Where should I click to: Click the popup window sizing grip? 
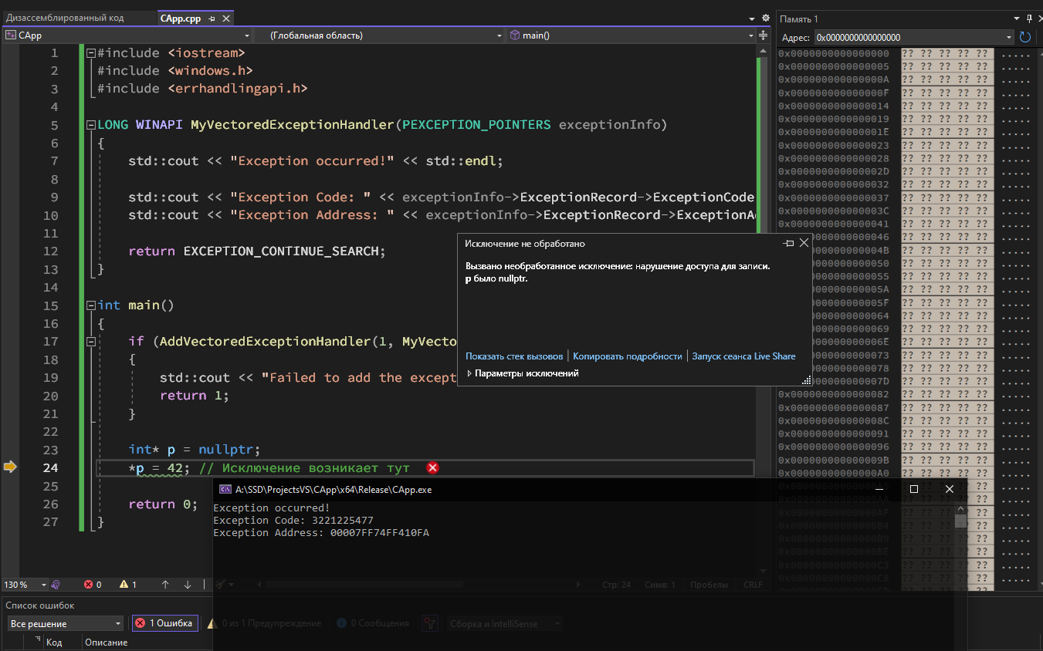tap(807, 380)
